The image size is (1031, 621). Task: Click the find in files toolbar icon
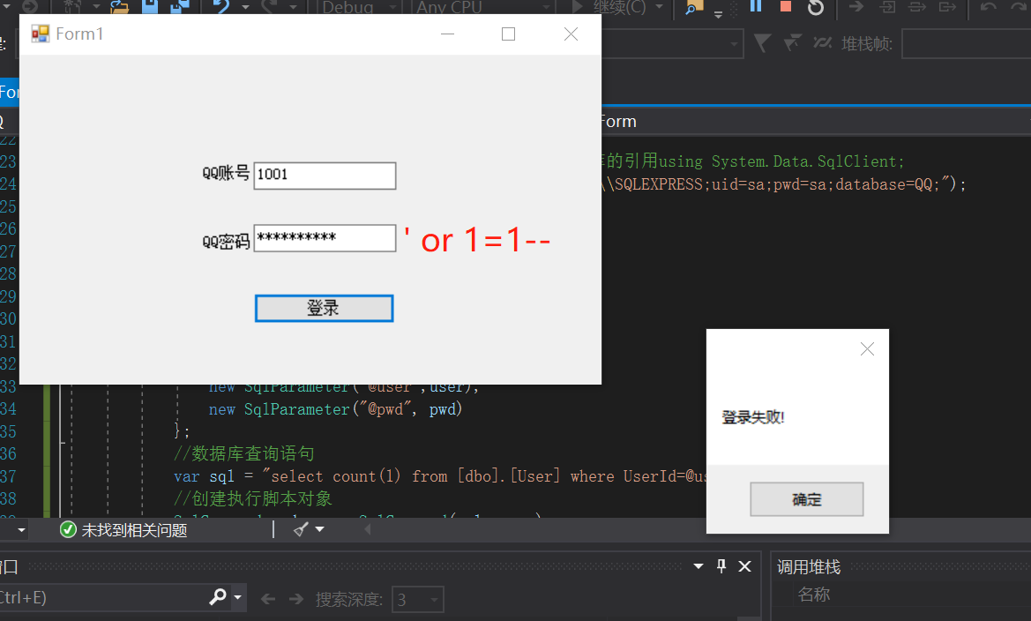[692, 7]
